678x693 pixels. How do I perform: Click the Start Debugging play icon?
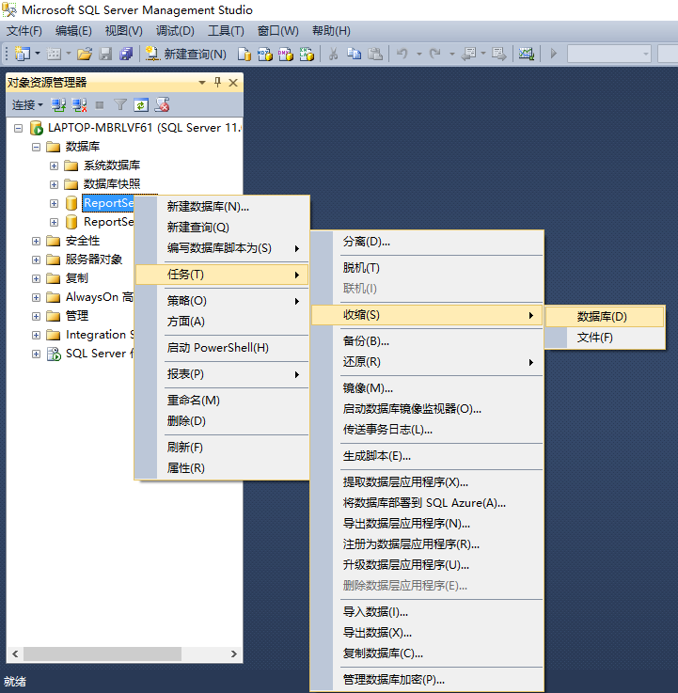tap(553, 54)
